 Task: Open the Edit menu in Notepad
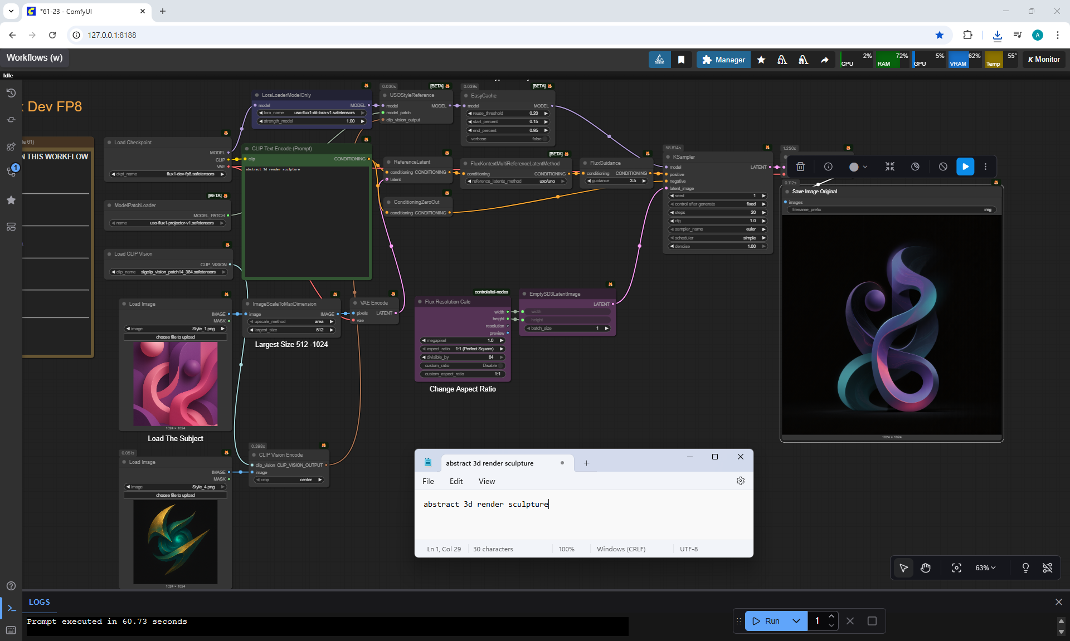coord(456,481)
